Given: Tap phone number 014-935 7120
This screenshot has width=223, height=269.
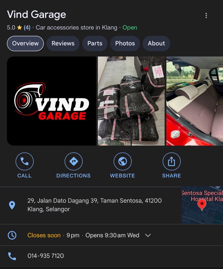Looking at the screenshot, I should click(46, 256).
